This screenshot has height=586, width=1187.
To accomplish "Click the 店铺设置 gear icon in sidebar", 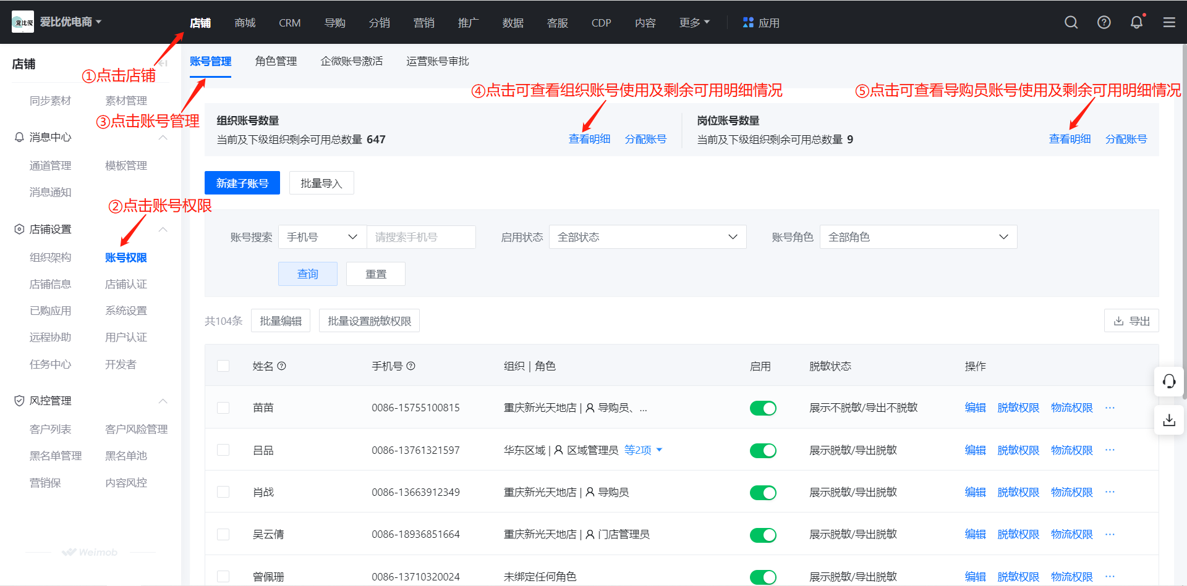I will 19,229.
